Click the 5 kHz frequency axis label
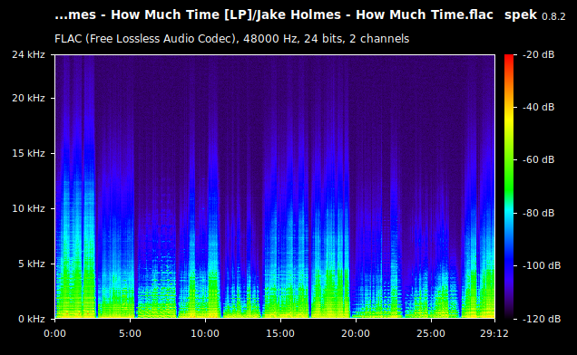Viewport: 577px width, 355px height. click(x=32, y=264)
